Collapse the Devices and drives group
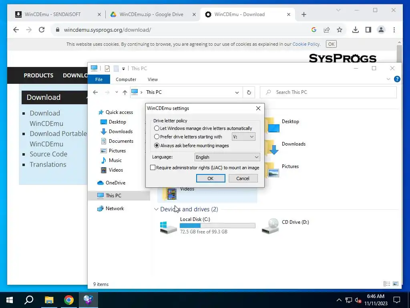Viewport: 410px width, 308px height. pyautogui.click(x=156, y=209)
